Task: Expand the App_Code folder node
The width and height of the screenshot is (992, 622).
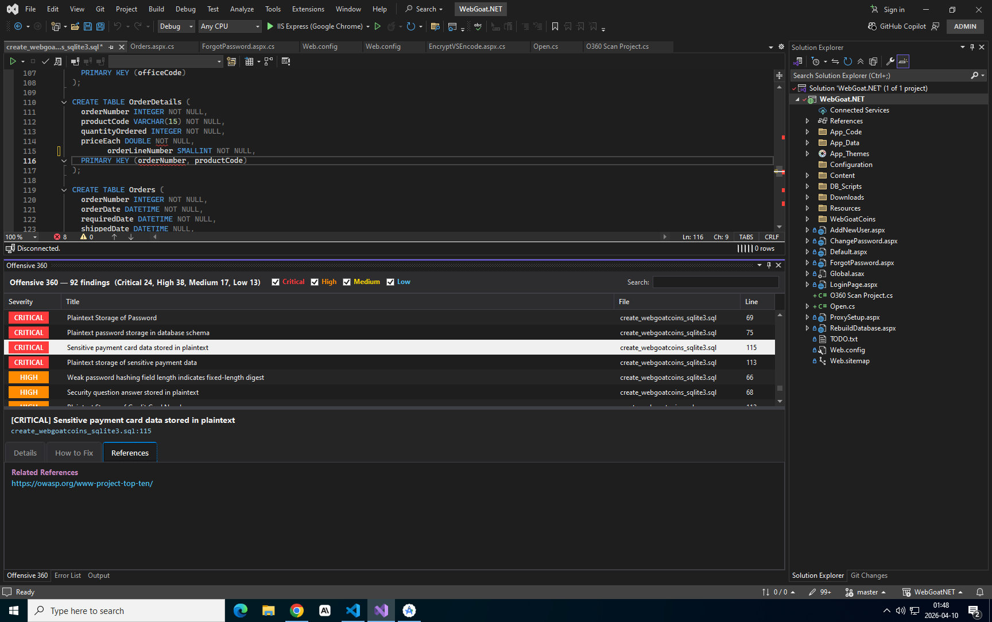Action: coord(807,132)
